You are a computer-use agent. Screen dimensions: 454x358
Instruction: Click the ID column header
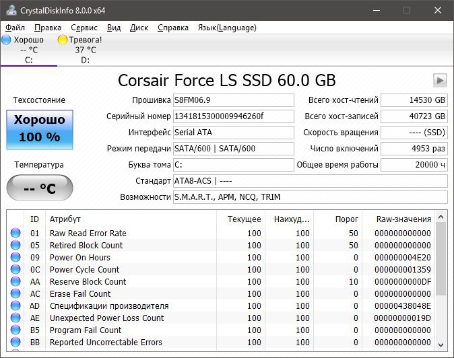pyautogui.click(x=34, y=219)
